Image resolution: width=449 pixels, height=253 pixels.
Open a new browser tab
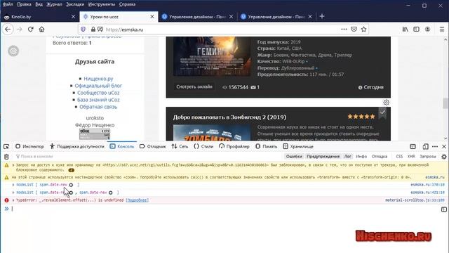[x=322, y=16]
